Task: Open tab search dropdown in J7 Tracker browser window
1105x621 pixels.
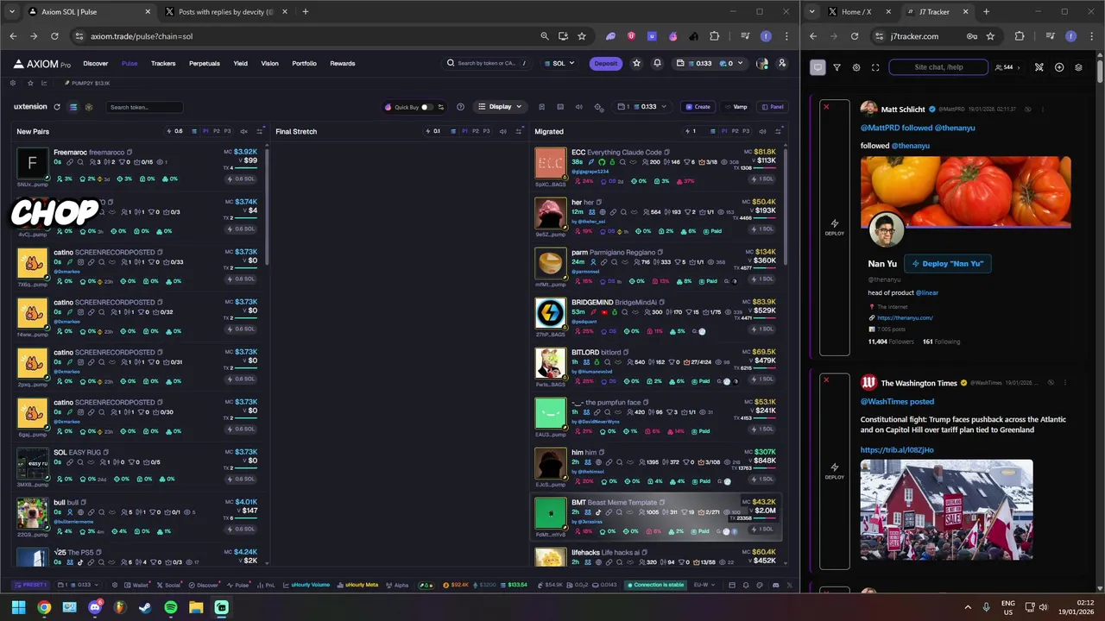Action: (x=811, y=12)
